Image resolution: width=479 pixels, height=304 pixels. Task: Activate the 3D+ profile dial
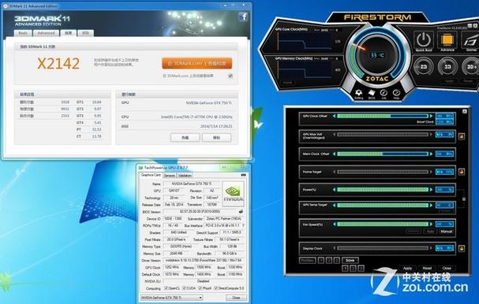tap(470, 66)
